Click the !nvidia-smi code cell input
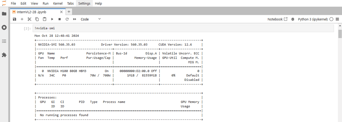The height and width of the screenshot is (122, 342). [x=183, y=29]
